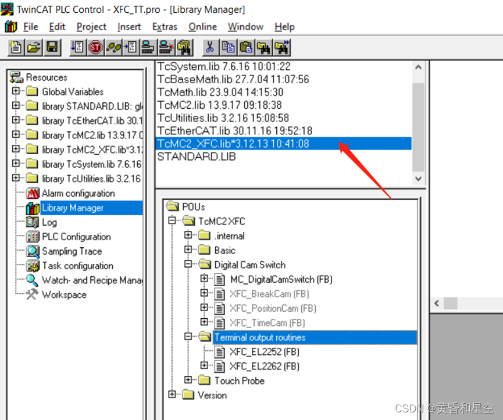
Task: Select TcMC2_XFC.lib*3.12.13 in library list
Action: click(x=284, y=144)
